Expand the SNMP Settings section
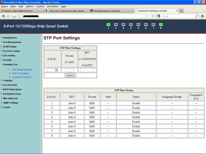 [11, 103]
